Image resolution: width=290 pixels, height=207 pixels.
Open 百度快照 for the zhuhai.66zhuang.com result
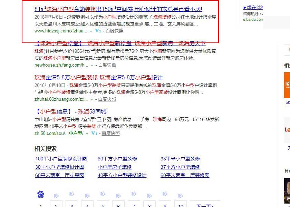[x=107, y=99]
